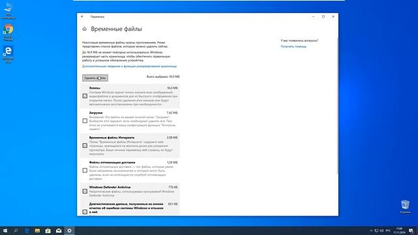Click the 'Временные файлы' page heading

(x=116, y=29)
